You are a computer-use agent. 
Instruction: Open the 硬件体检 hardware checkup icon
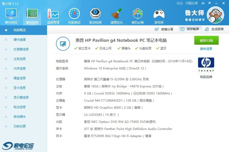coord(11,16)
